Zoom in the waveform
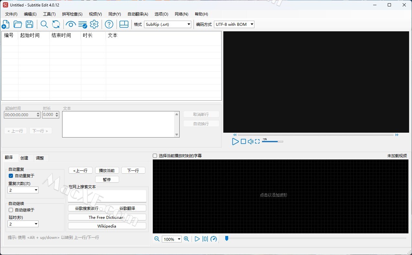412x255 pixels. [186, 239]
